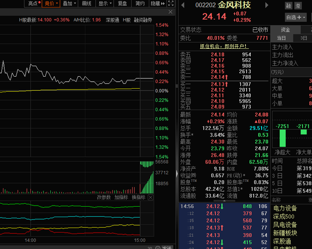Viewport: 312px width, 249px height.
Task: Click the buy-one price 24.13
Action: pos(217,84)
